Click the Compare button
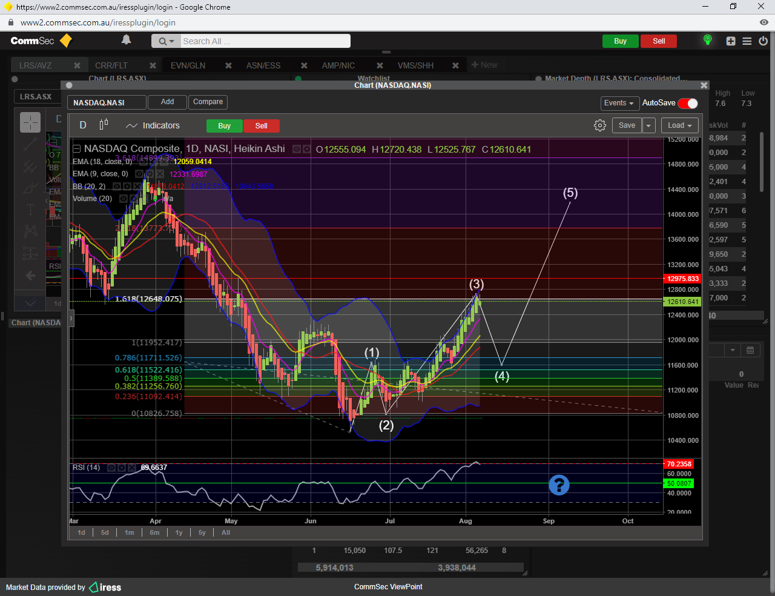 pyautogui.click(x=208, y=102)
